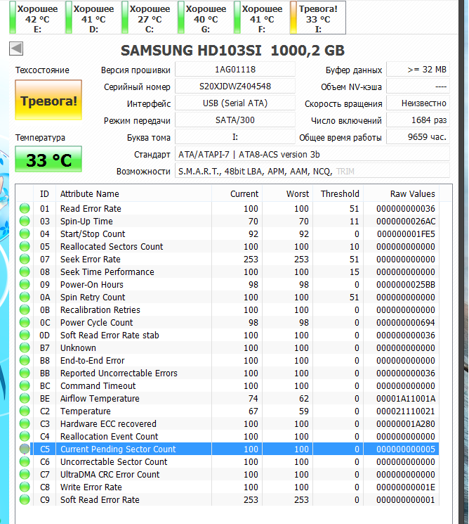
Task: Select the Spin-Up Time attribute name
Action: [x=86, y=222]
